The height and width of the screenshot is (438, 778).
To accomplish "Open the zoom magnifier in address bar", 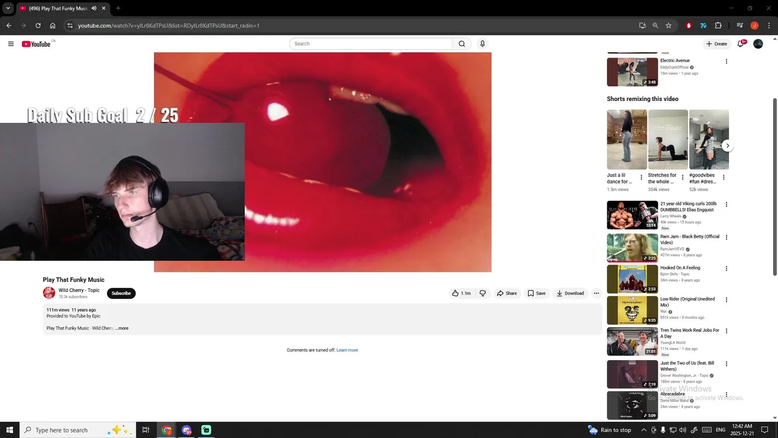I will (655, 26).
